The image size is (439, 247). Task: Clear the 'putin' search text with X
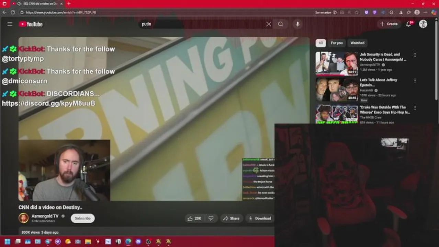tap(269, 24)
